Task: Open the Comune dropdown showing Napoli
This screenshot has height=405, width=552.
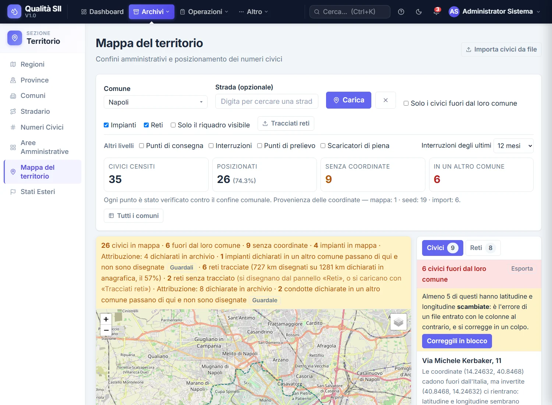Action: pyautogui.click(x=156, y=102)
